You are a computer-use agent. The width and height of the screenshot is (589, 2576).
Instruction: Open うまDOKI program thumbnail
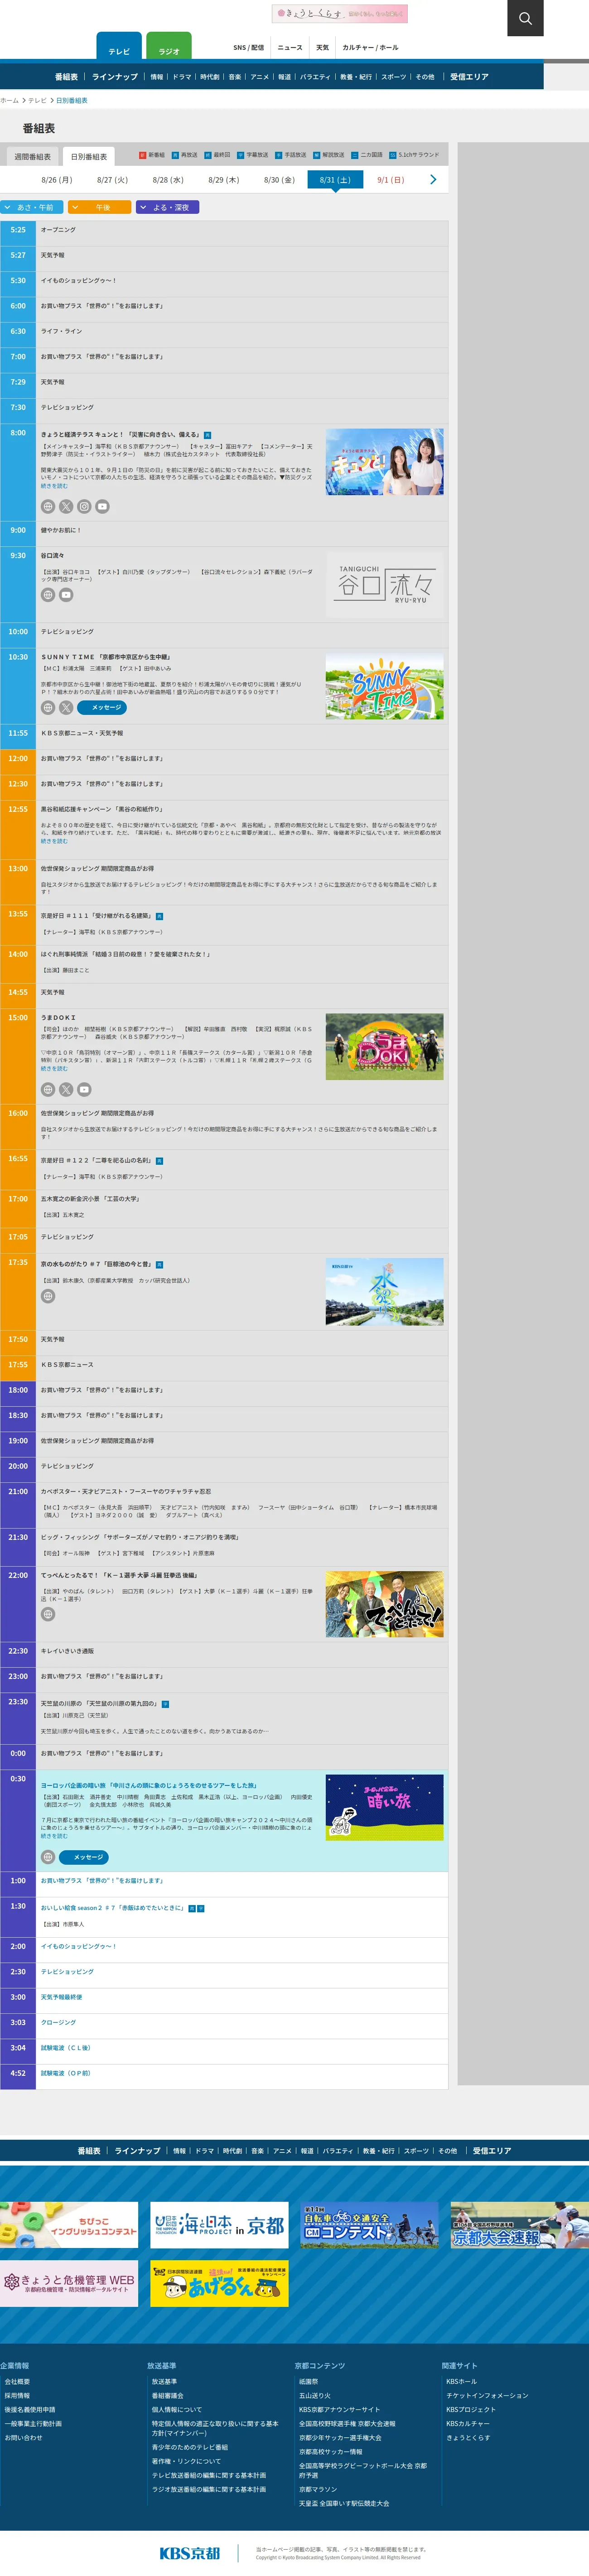(x=384, y=1047)
